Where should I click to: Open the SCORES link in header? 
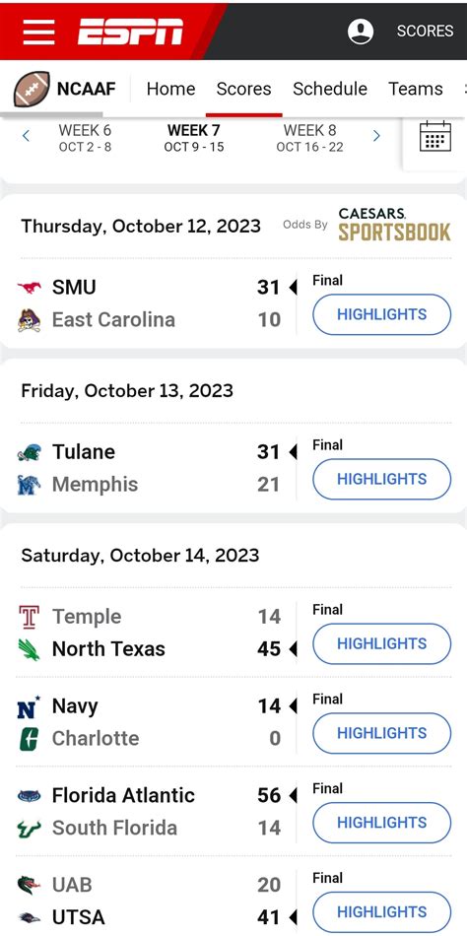[x=426, y=32]
